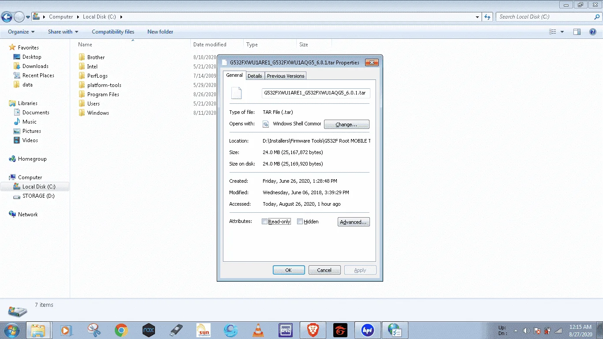Image resolution: width=603 pixels, height=339 pixels.
Task: Open the Share with menu
Action: pyautogui.click(x=63, y=32)
